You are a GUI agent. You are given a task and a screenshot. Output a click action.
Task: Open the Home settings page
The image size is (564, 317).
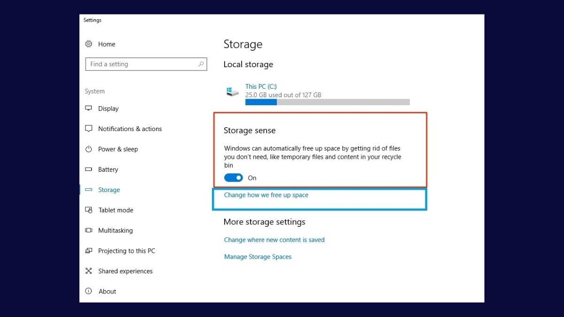pos(107,44)
